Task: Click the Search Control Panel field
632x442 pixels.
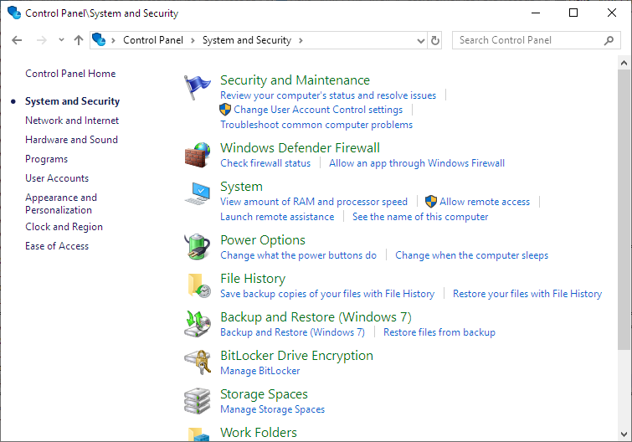Action: 527,40
